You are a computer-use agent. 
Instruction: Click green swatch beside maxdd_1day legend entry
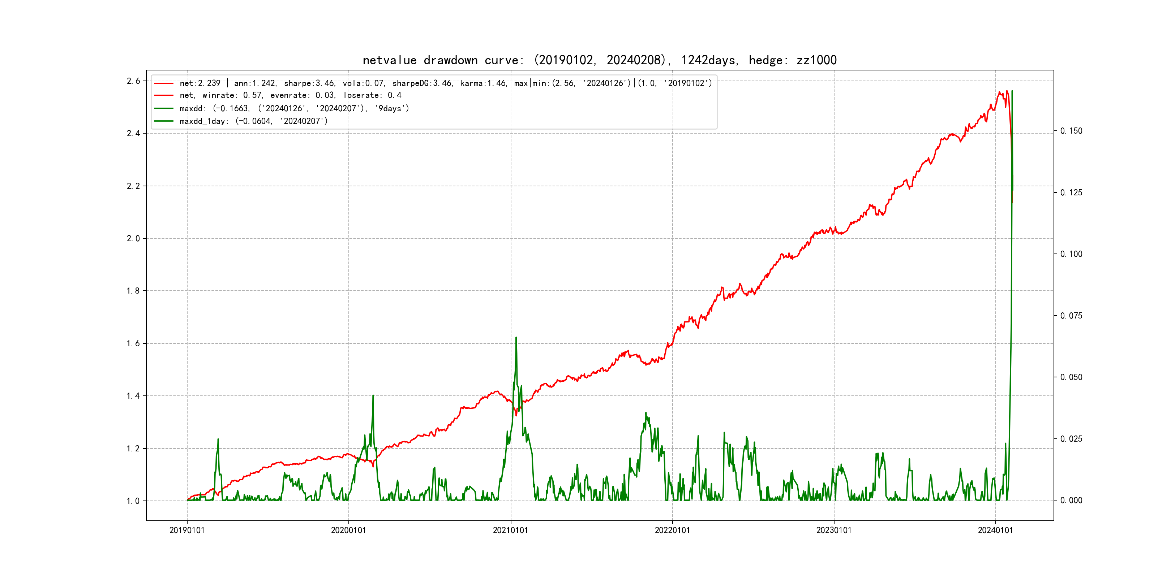tap(164, 121)
